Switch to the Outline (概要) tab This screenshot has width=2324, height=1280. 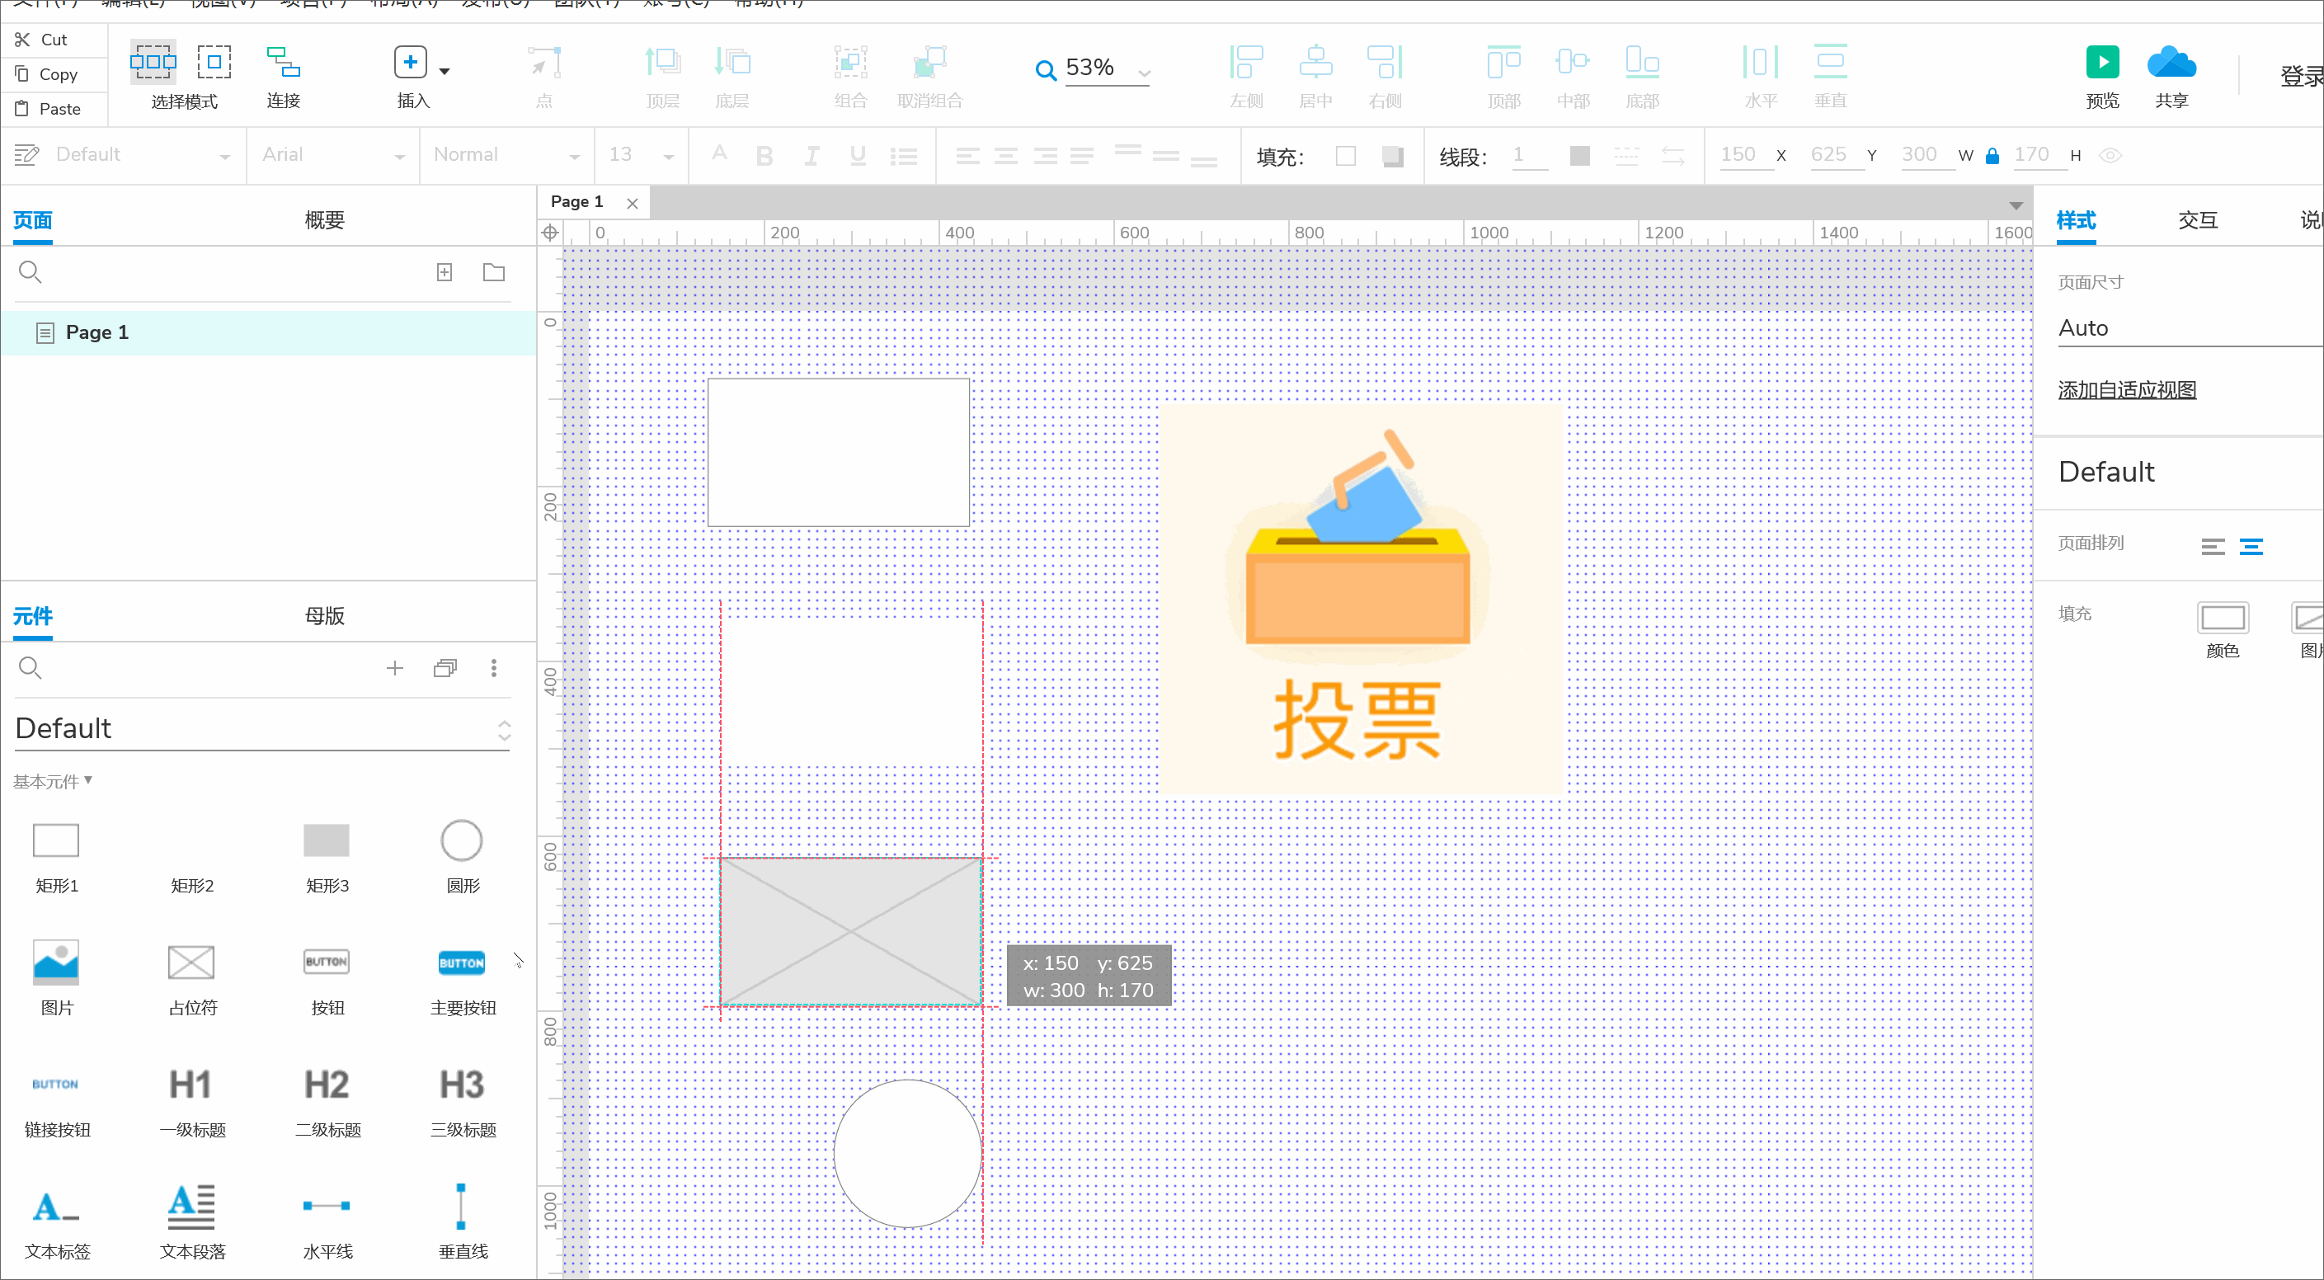pyautogui.click(x=324, y=220)
